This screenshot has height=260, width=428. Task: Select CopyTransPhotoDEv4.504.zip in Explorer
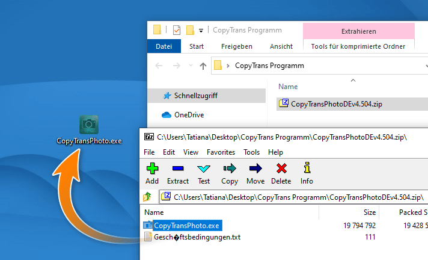(352, 104)
